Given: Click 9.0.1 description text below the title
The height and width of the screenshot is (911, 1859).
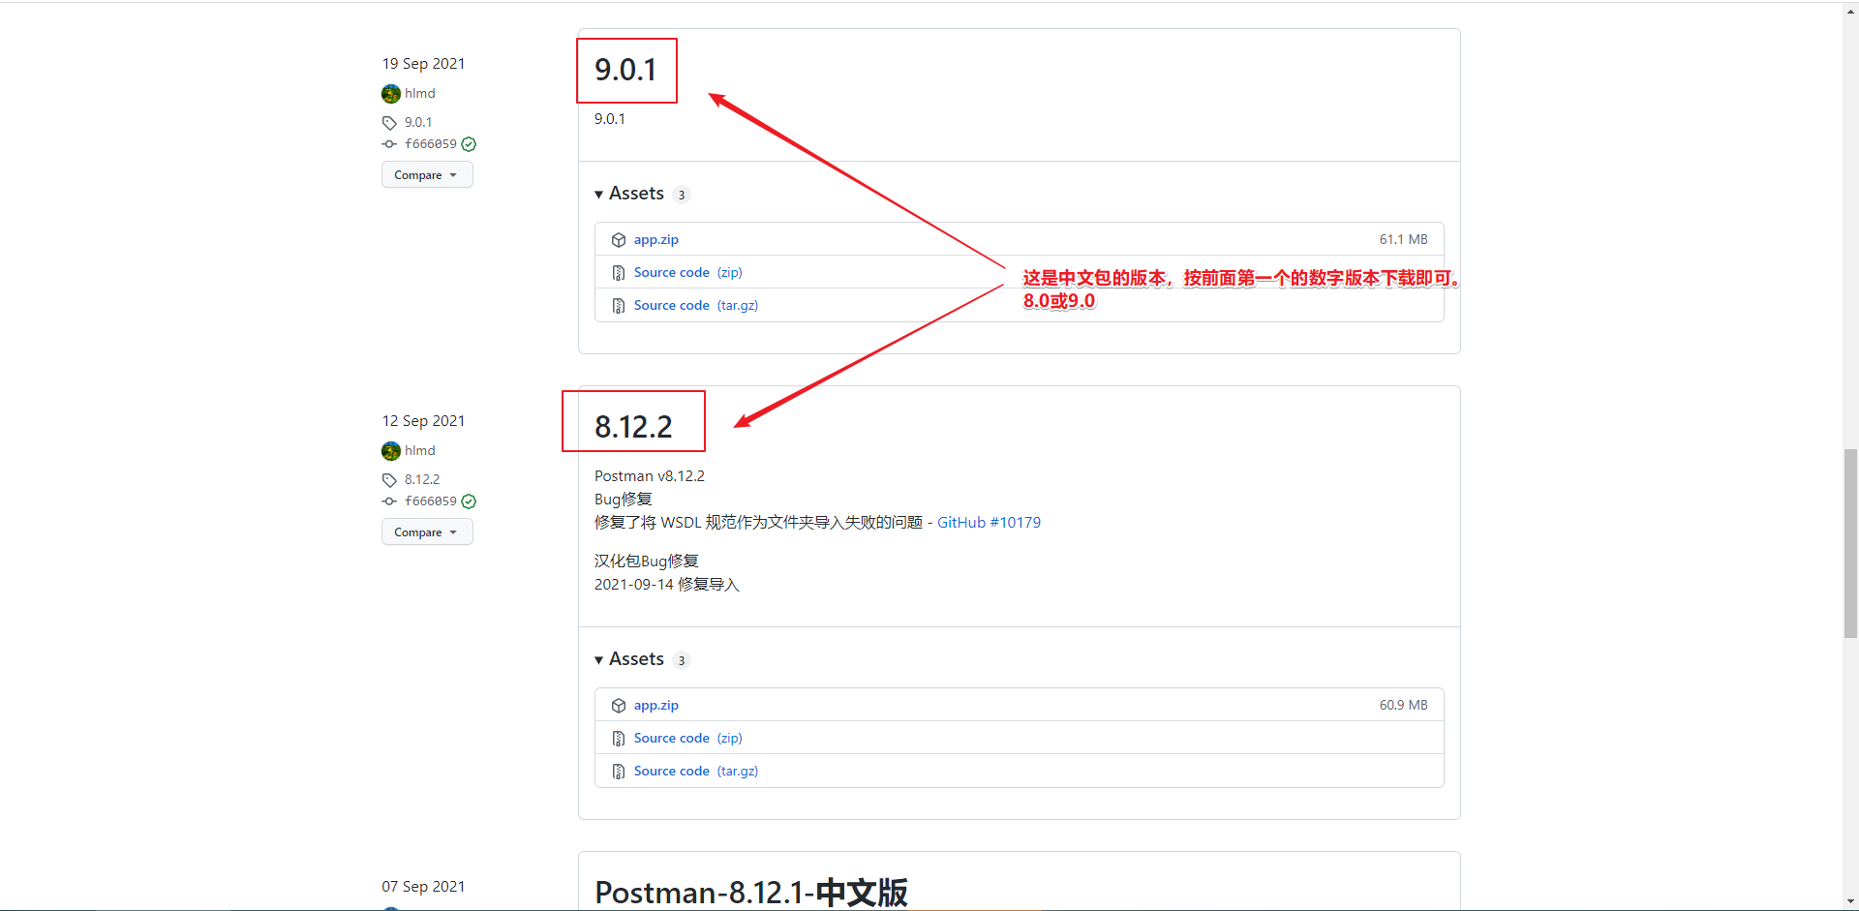Looking at the screenshot, I should 610,119.
